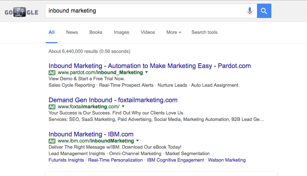307x176 pixels.
Task: Switch to the News tab
Action: tap(72, 32)
